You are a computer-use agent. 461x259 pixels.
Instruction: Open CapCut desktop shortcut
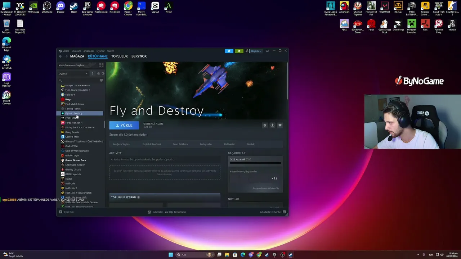click(x=155, y=7)
